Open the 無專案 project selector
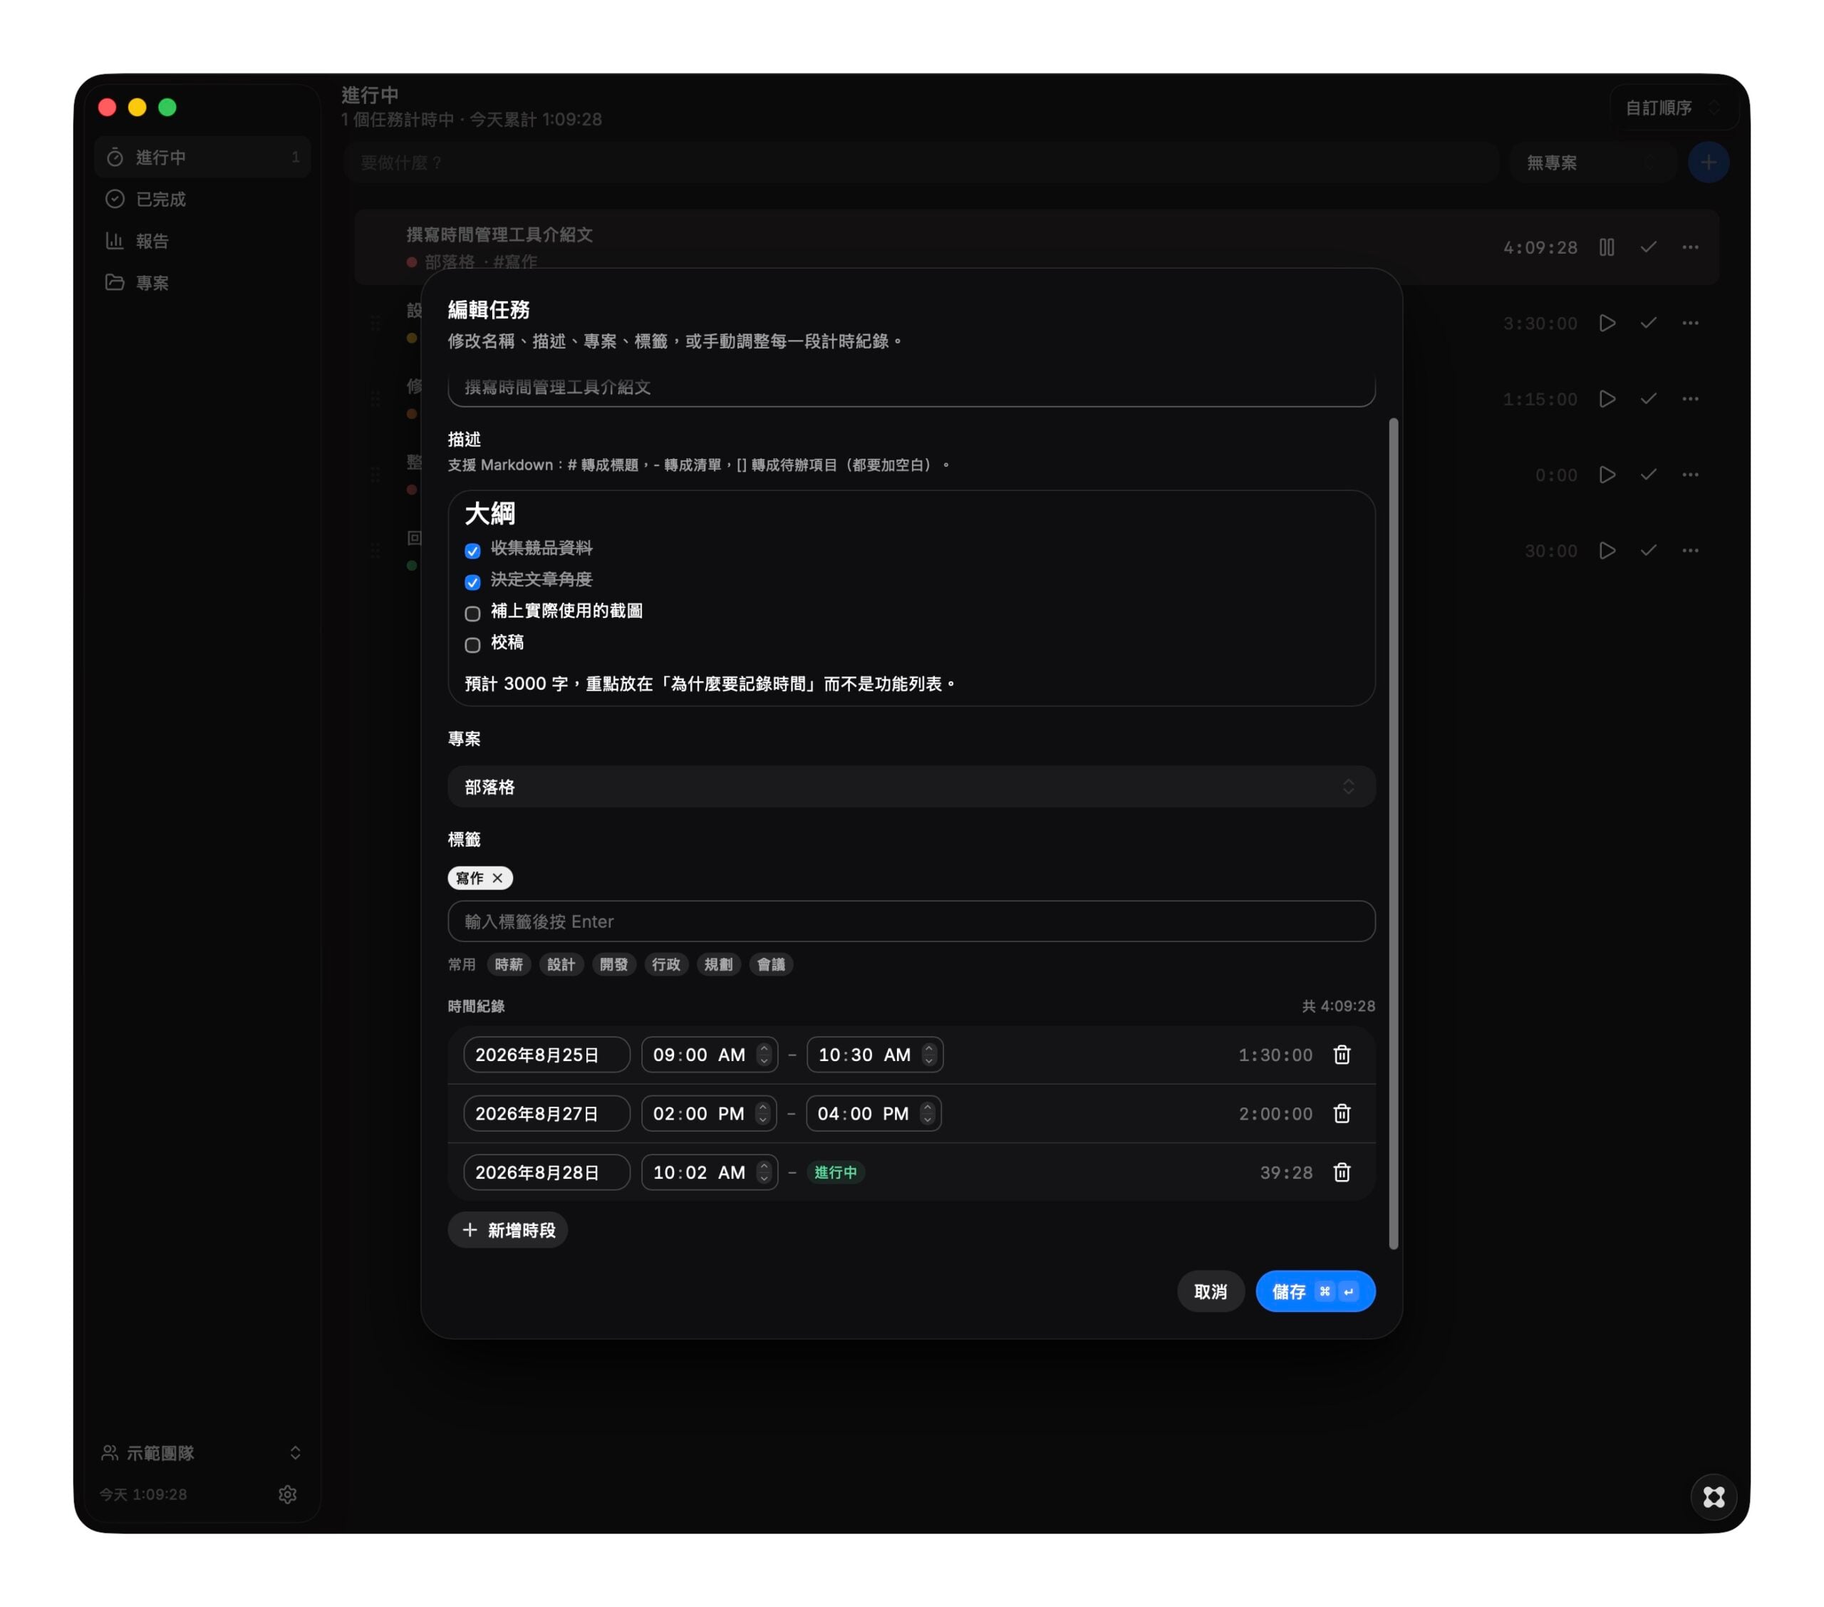1824x1607 pixels. click(x=1593, y=162)
